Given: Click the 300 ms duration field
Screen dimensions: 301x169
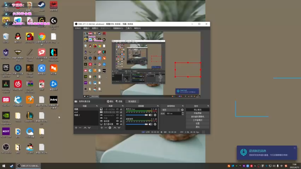Looking at the screenshot, I should pyautogui.click(x=173, y=113).
